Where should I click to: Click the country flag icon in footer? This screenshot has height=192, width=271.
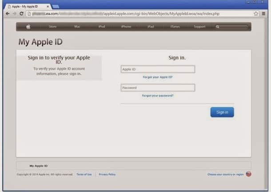click(248, 174)
